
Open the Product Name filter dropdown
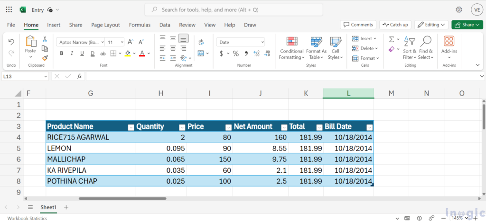131,127
